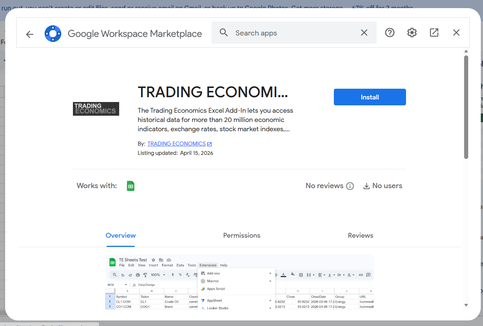
Task: Open the settings gear icon
Action: (412, 33)
